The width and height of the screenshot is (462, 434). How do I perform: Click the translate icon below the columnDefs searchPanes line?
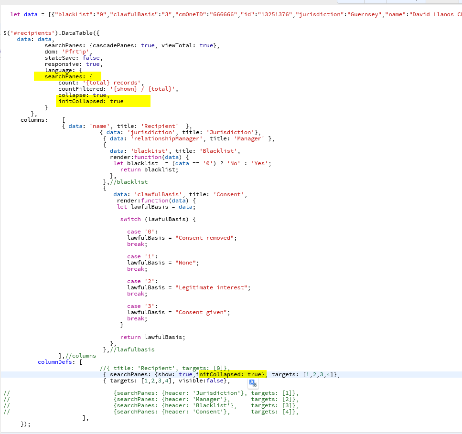click(253, 383)
